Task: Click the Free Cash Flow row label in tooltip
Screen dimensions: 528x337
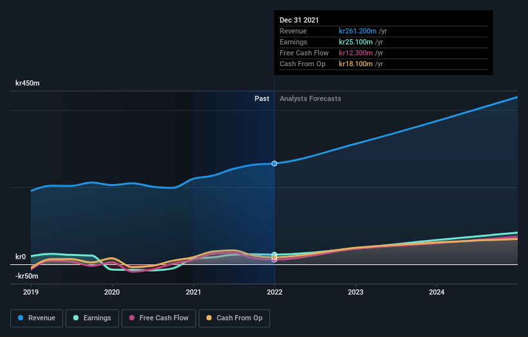Action: point(304,53)
